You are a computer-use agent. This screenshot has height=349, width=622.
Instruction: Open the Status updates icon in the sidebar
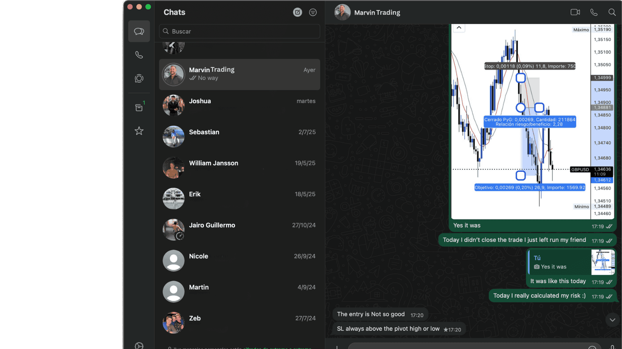139,79
